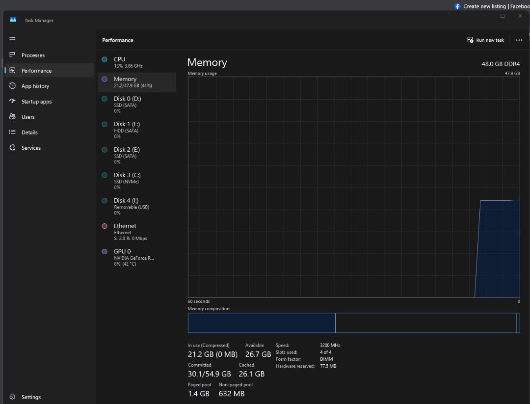The height and width of the screenshot is (404, 530).
Task: Open the Services puzzle icon
Action: coord(12,147)
